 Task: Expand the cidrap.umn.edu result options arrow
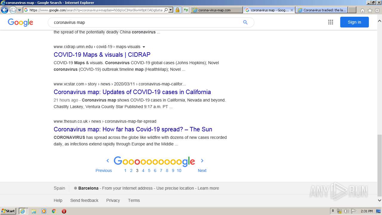pos(144,47)
